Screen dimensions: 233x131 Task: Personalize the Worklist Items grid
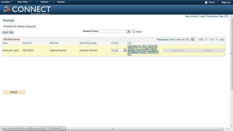point(162,40)
